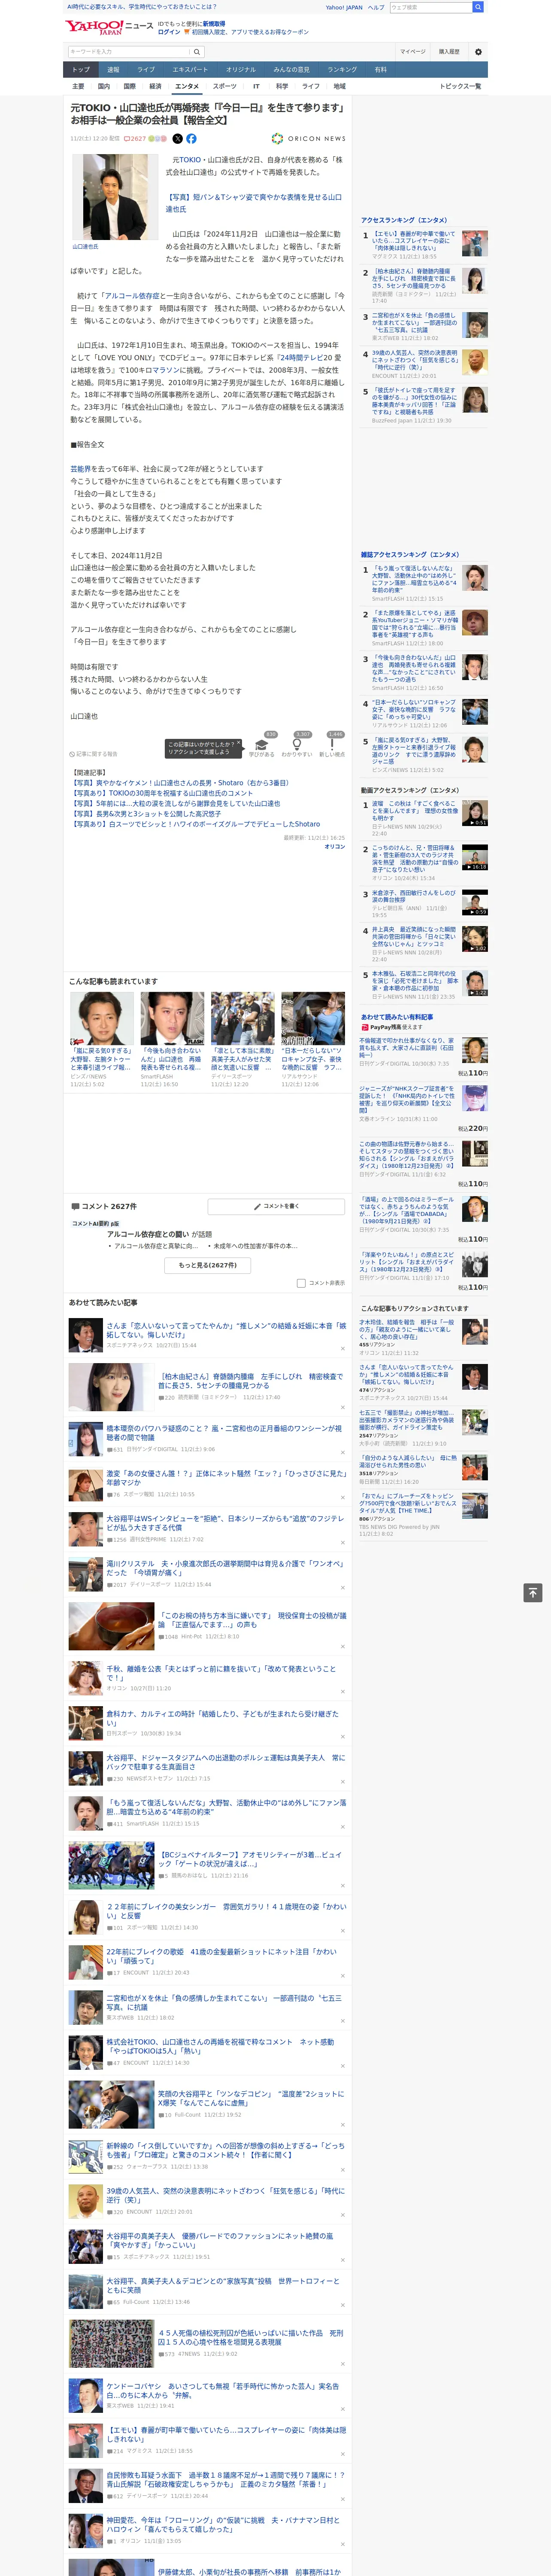Click 記事に関する報告 report icon link

coord(93,754)
